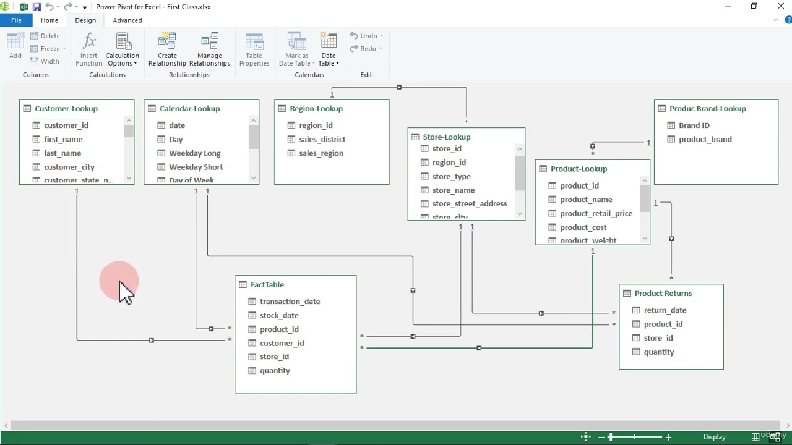Click diagram horizontal scrollbar left arrow

pyautogui.click(x=6, y=425)
